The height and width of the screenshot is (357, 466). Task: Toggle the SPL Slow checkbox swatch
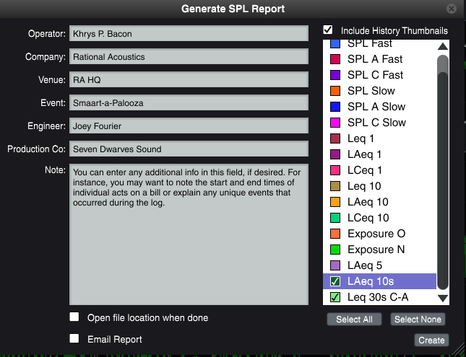(335, 91)
